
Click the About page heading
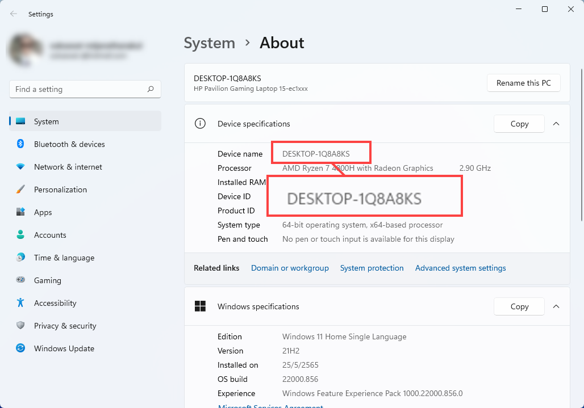pos(282,43)
